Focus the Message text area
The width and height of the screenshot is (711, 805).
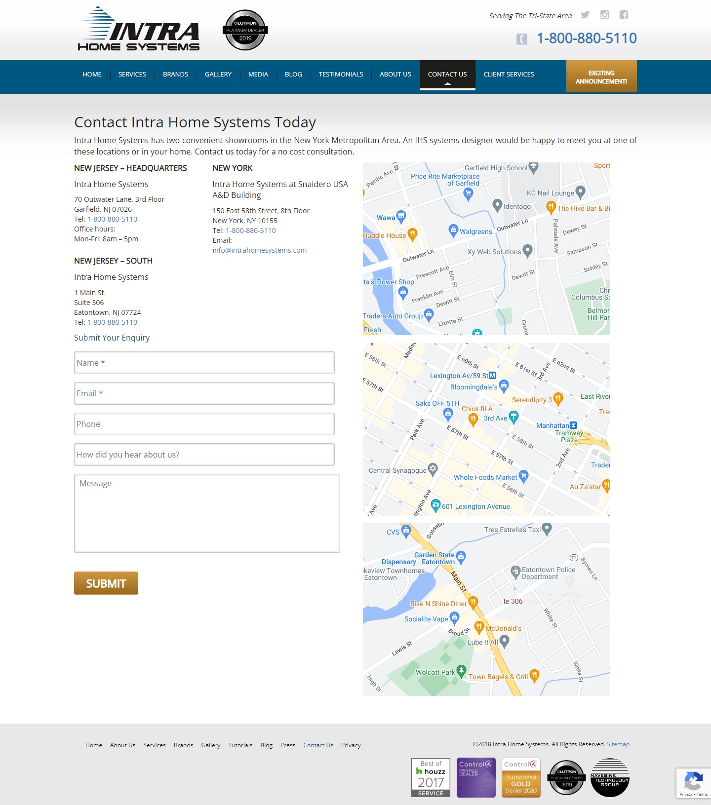(207, 513)
